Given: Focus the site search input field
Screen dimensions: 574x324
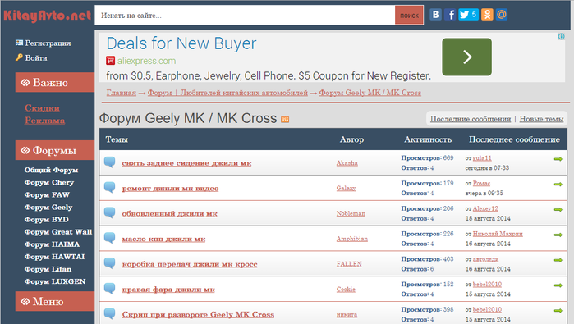Looking at the screenshot, I should [x=245, y=16].
